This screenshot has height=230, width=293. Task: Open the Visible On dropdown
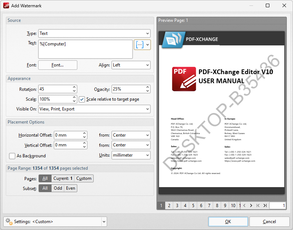(94, 109)
